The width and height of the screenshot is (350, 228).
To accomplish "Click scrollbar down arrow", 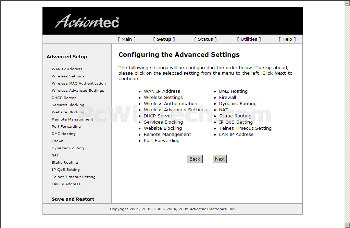I will pos(347,225).
